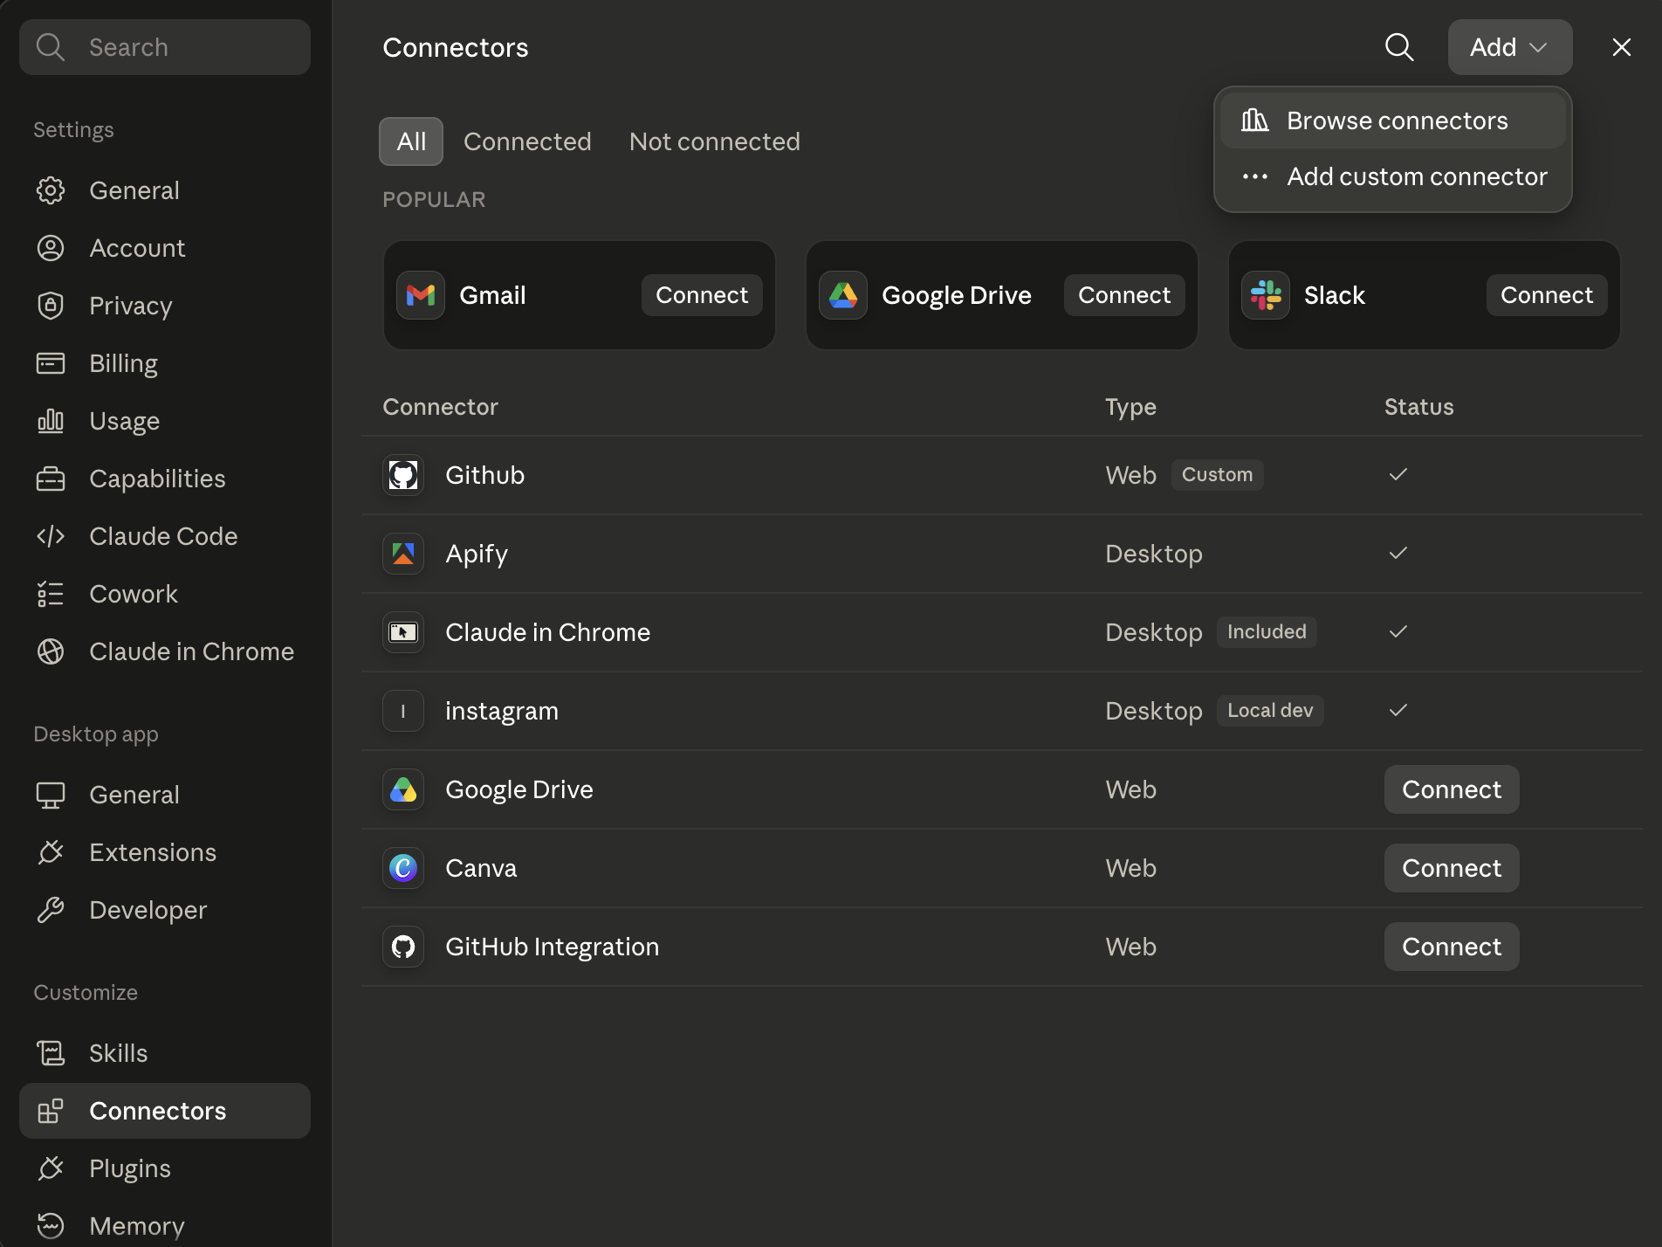The height and width of the screenshot is (1247, 1662).
Task: Click the Gmail logo in Popular card
Action: [x=421, y=295]
